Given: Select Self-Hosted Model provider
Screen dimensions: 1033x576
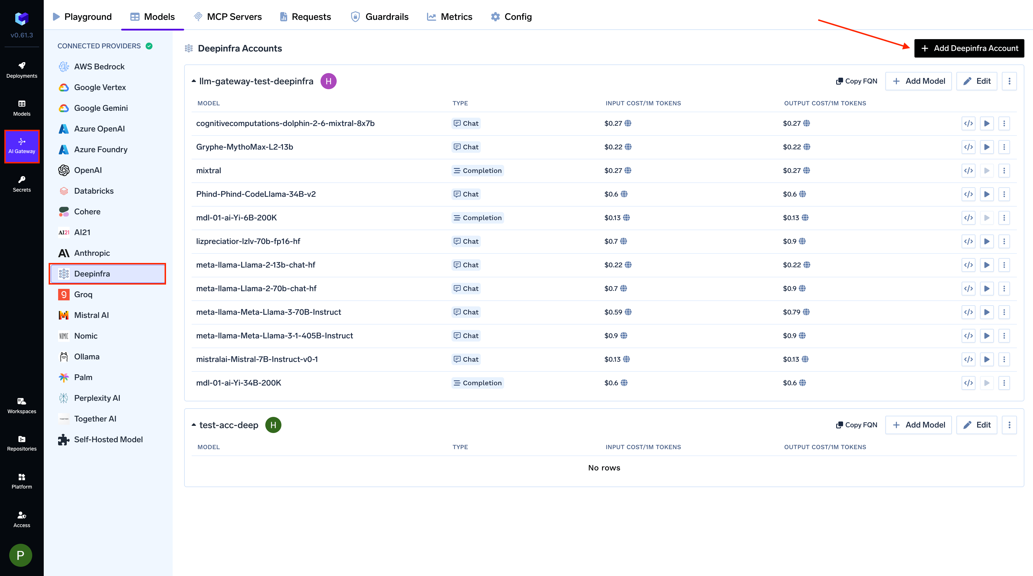Looking at the screenshot, I should (108, 440).
